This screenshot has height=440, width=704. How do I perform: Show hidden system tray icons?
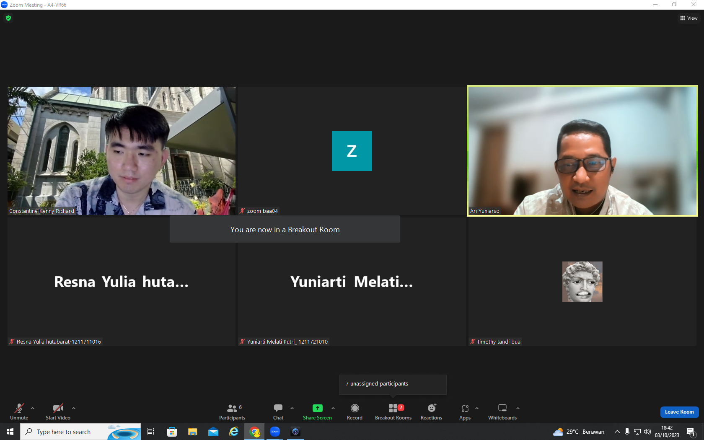point(617,432)
